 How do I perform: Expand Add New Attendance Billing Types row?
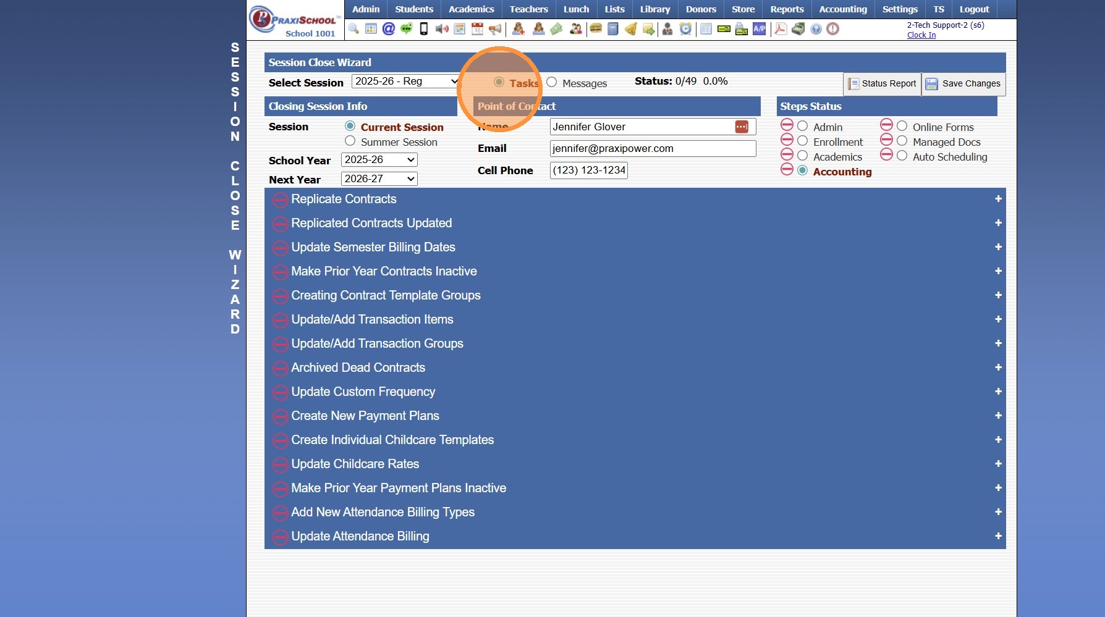tap(998, 512)
